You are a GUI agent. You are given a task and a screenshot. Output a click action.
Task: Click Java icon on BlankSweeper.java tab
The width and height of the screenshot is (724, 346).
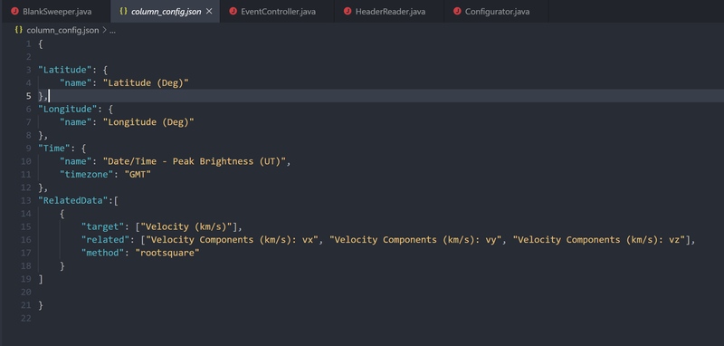coord(14,11)
